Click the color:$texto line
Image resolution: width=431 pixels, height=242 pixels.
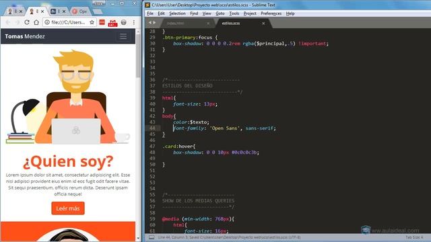(191, 122)
